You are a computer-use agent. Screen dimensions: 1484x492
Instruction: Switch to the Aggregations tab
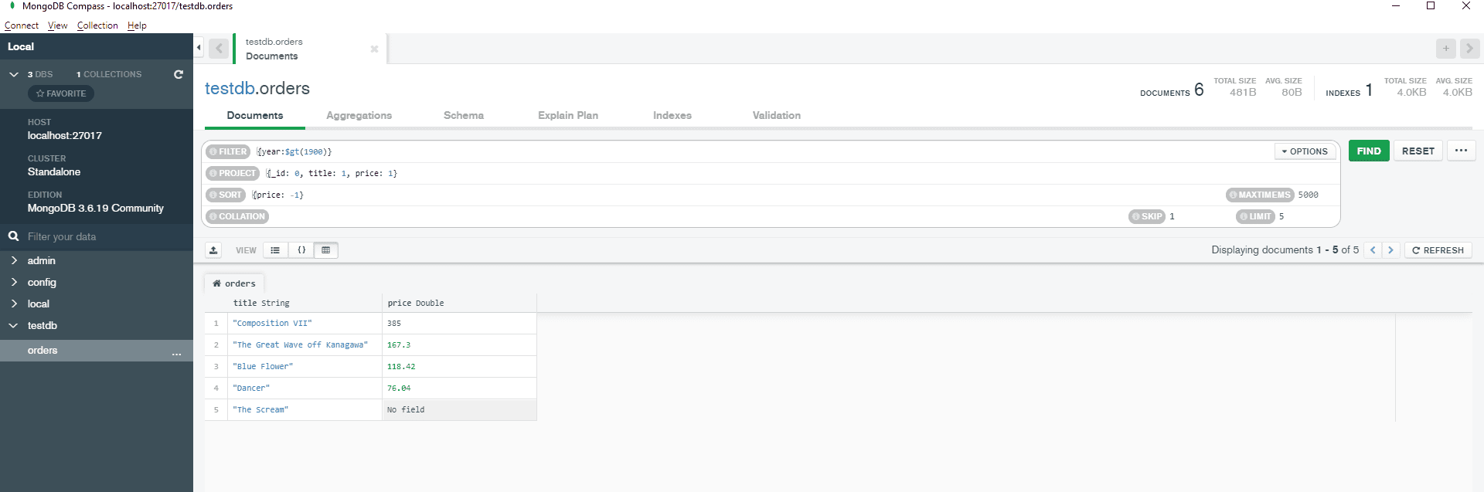(x=359, y=115)
